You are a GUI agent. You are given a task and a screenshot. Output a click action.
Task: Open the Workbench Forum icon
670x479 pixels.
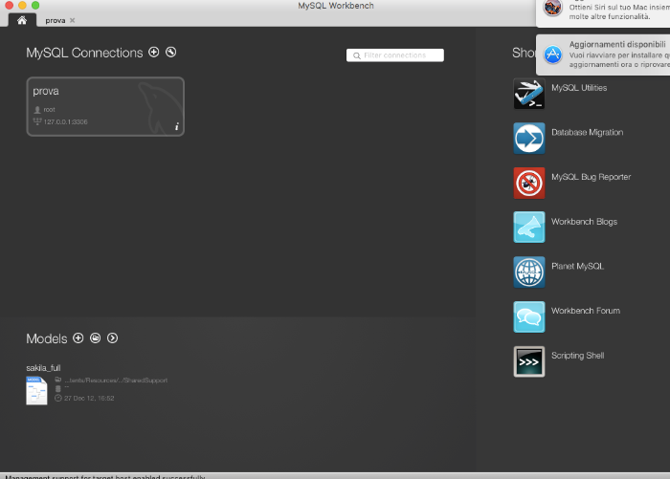pos(529,316)
